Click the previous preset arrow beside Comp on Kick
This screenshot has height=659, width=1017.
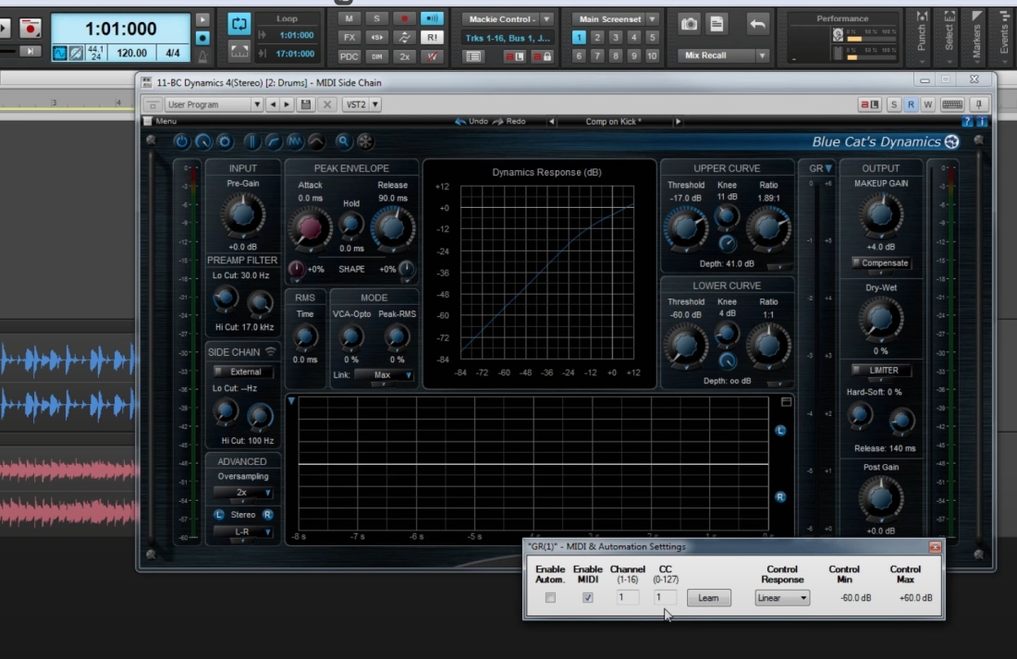(552, 121)
